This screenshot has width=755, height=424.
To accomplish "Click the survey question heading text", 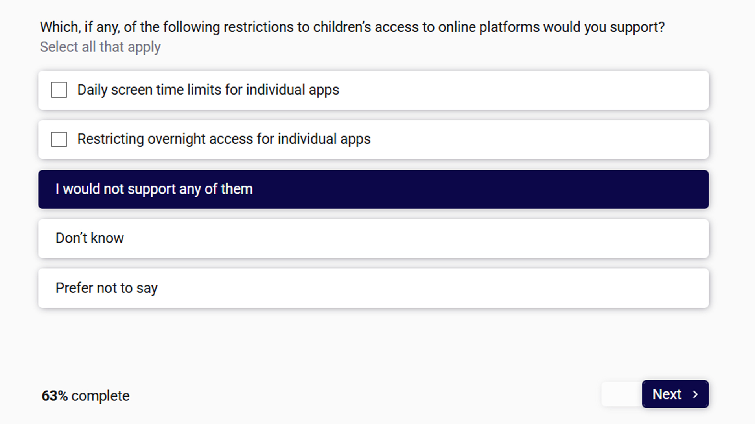I will pos(352,27).
